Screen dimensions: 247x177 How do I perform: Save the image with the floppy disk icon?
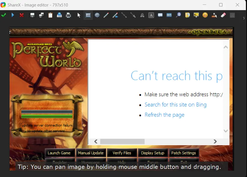click(32, 15)
